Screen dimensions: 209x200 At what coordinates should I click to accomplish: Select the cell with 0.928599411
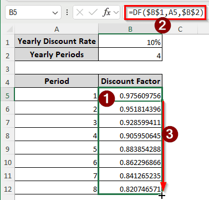[130, 121]
